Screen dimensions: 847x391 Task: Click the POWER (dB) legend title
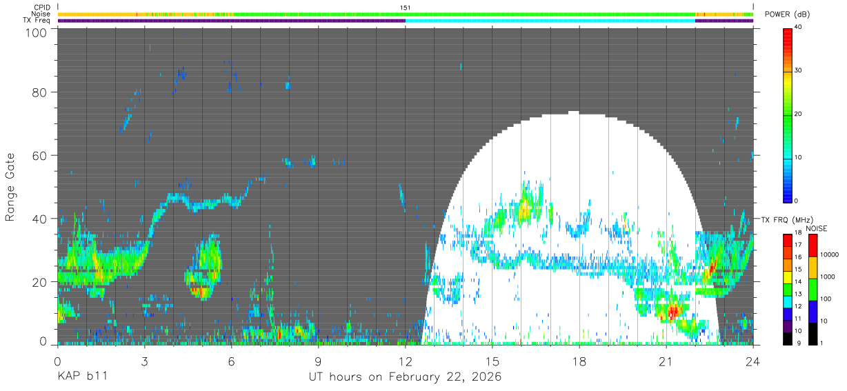click(788, 14)
